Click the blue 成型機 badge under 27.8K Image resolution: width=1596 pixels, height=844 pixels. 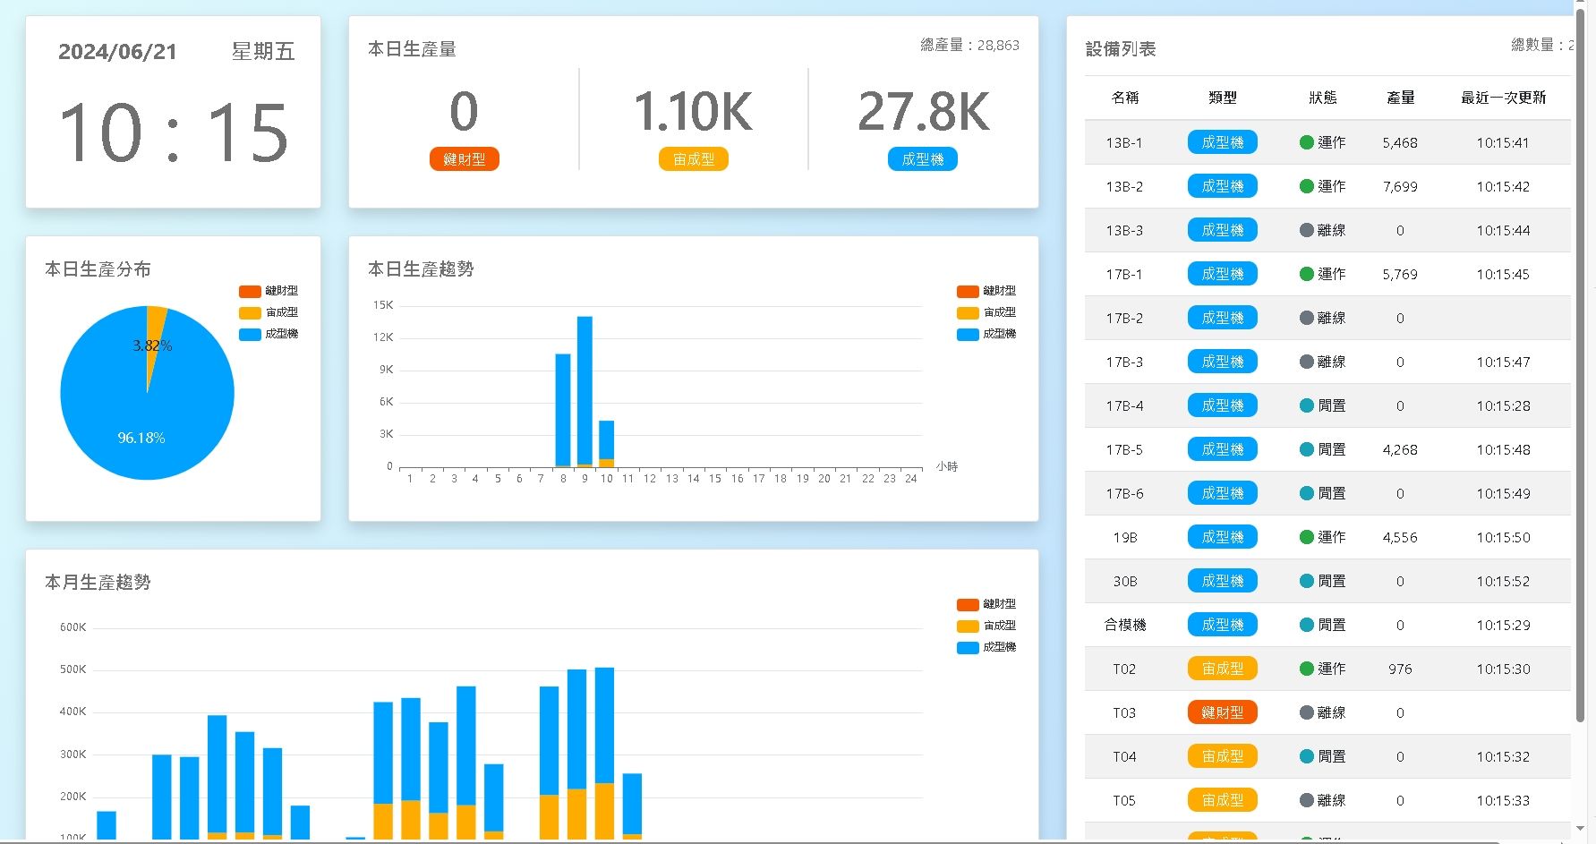(923, 159)
